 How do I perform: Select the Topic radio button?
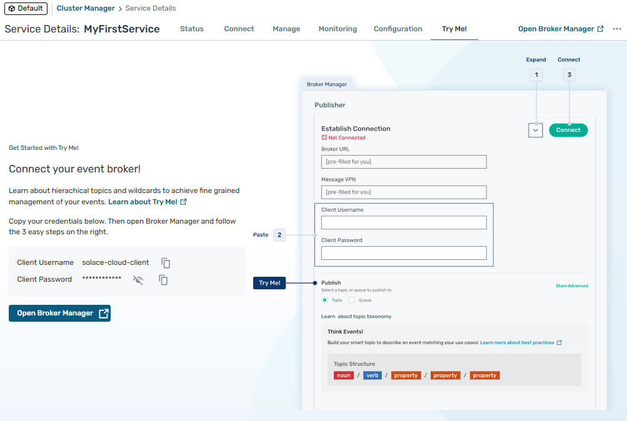pyautogui.click(x=325, y=300)
